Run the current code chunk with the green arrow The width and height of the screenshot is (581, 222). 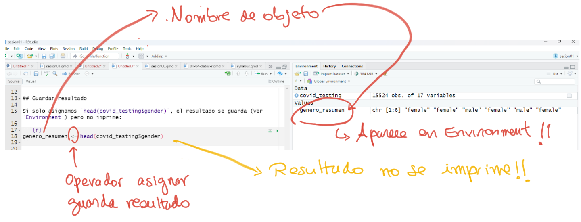[x=277, y=131]
